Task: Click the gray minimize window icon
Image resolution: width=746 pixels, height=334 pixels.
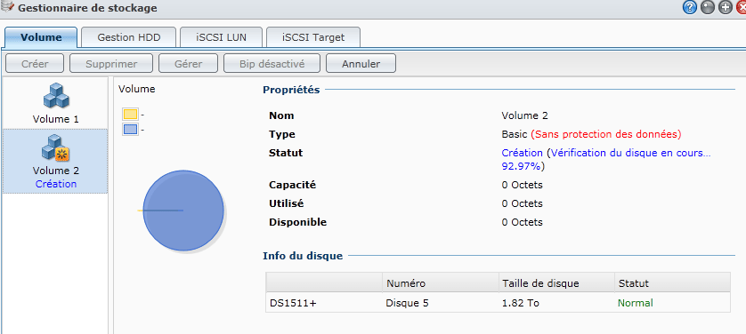Action: pos(708,8)
